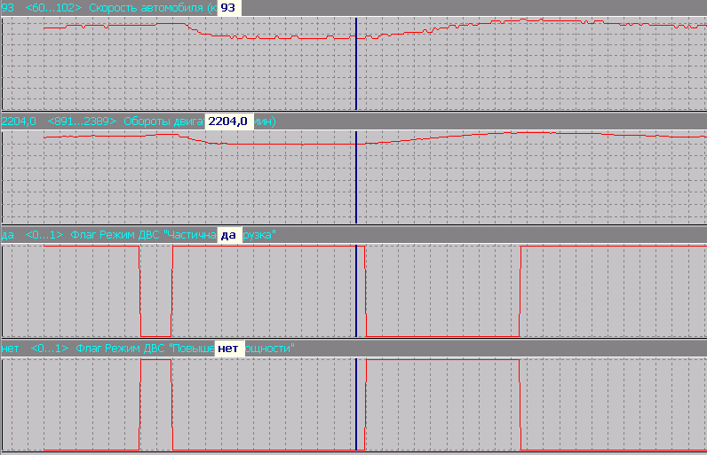
Task: Click the cyan "2204,0" reading at header start
Action: click(x=19, y=121)
